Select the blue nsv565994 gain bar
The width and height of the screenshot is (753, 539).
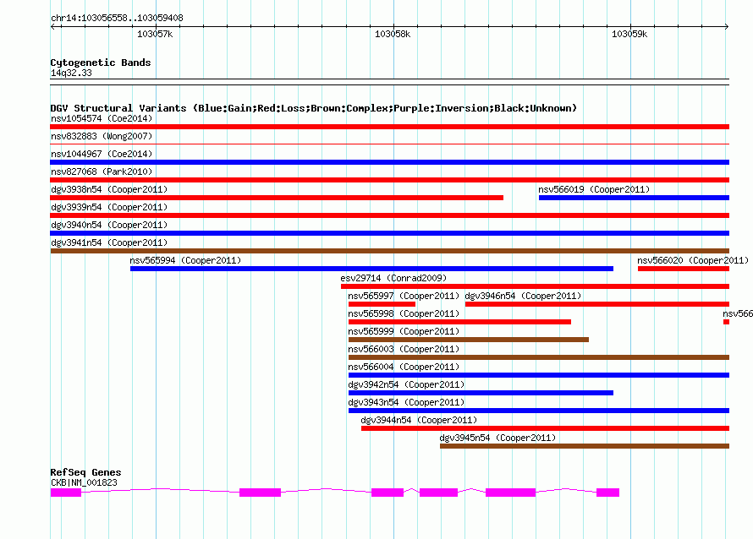click(371, 269)
